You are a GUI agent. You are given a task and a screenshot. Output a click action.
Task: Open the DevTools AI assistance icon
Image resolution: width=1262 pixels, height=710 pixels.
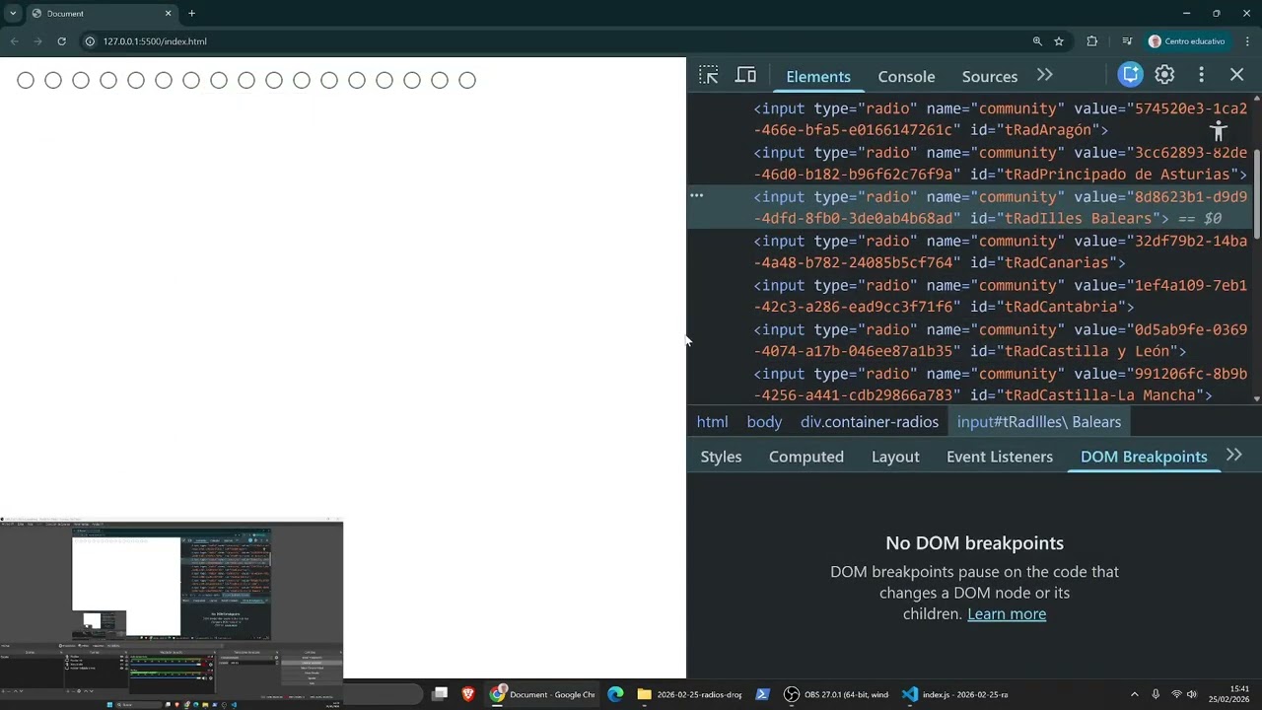1131,75
